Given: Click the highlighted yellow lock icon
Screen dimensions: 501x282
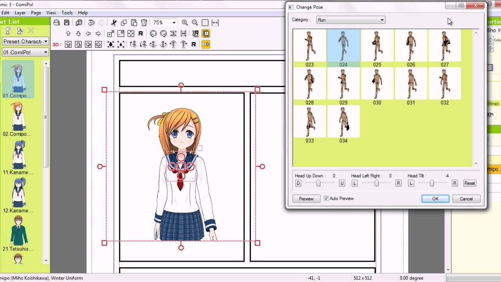Looking at the screenshot, I should [206, 34].
